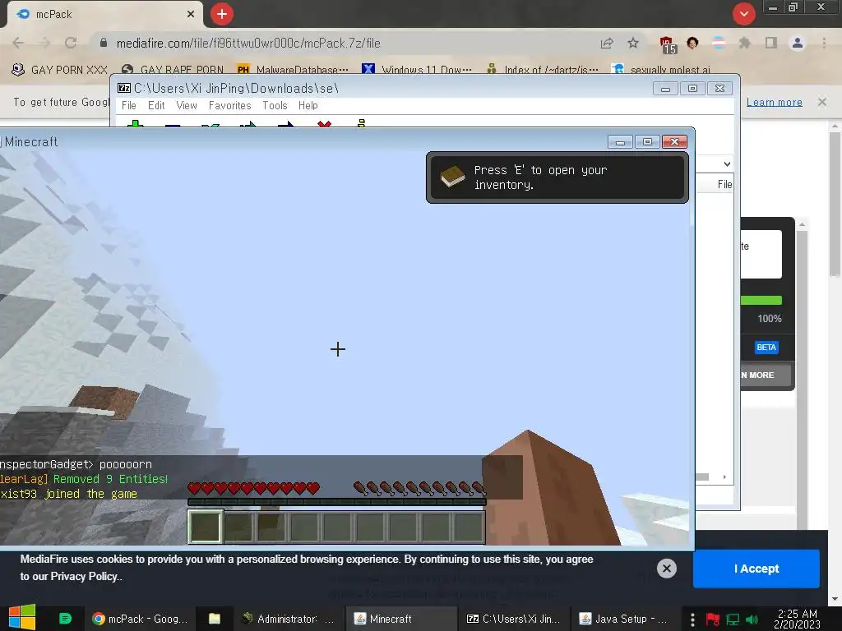Screen dimensions: 842x631
Task: Expand the 7-Zip path dropdown arrow
Action: (x=727, y=164)
